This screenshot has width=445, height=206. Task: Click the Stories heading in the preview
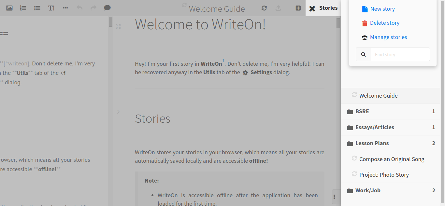coord(152,118)
